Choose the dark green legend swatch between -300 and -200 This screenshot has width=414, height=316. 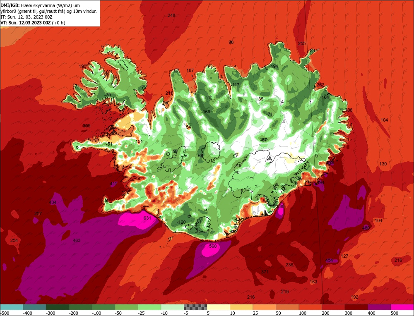pyautogui.click(x=58, y=307)
